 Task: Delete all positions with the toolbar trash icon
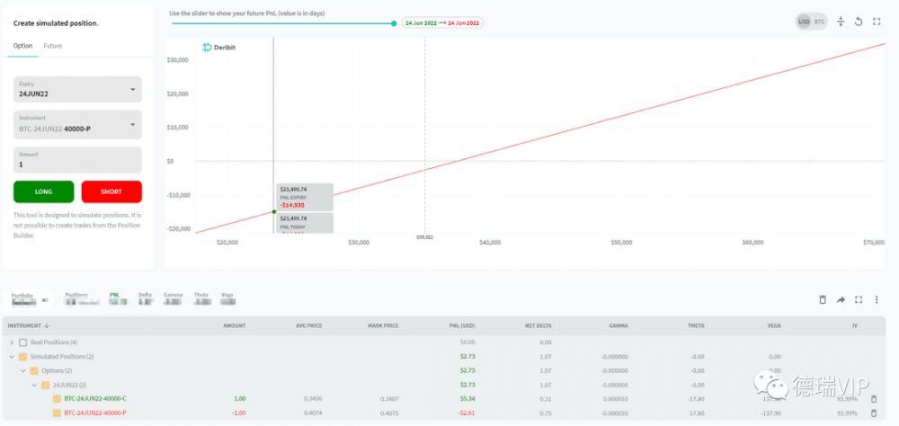tap(822, 299)
